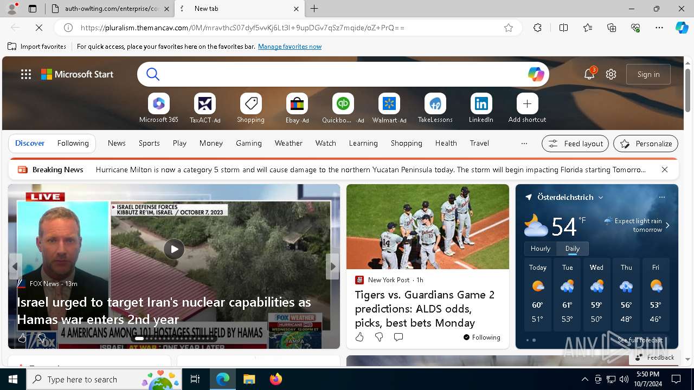The image size is (694, 390).
Task: Open Browser essentials icon
Action: (635, 28)
